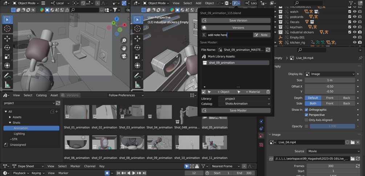Click the Note button
The image size is (365, 176).
[262, 35]
